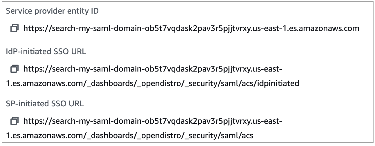The height and width of the screenshot is (146, 375).
Task: Copy the Service provider entity ID
Action: click(x=15, y=28)
